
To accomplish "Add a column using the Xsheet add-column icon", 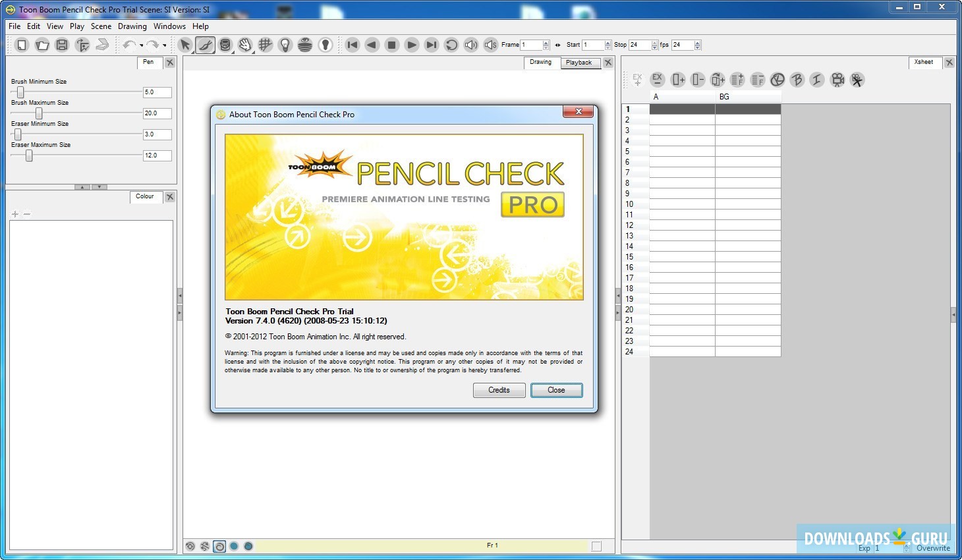I will 677,79.
